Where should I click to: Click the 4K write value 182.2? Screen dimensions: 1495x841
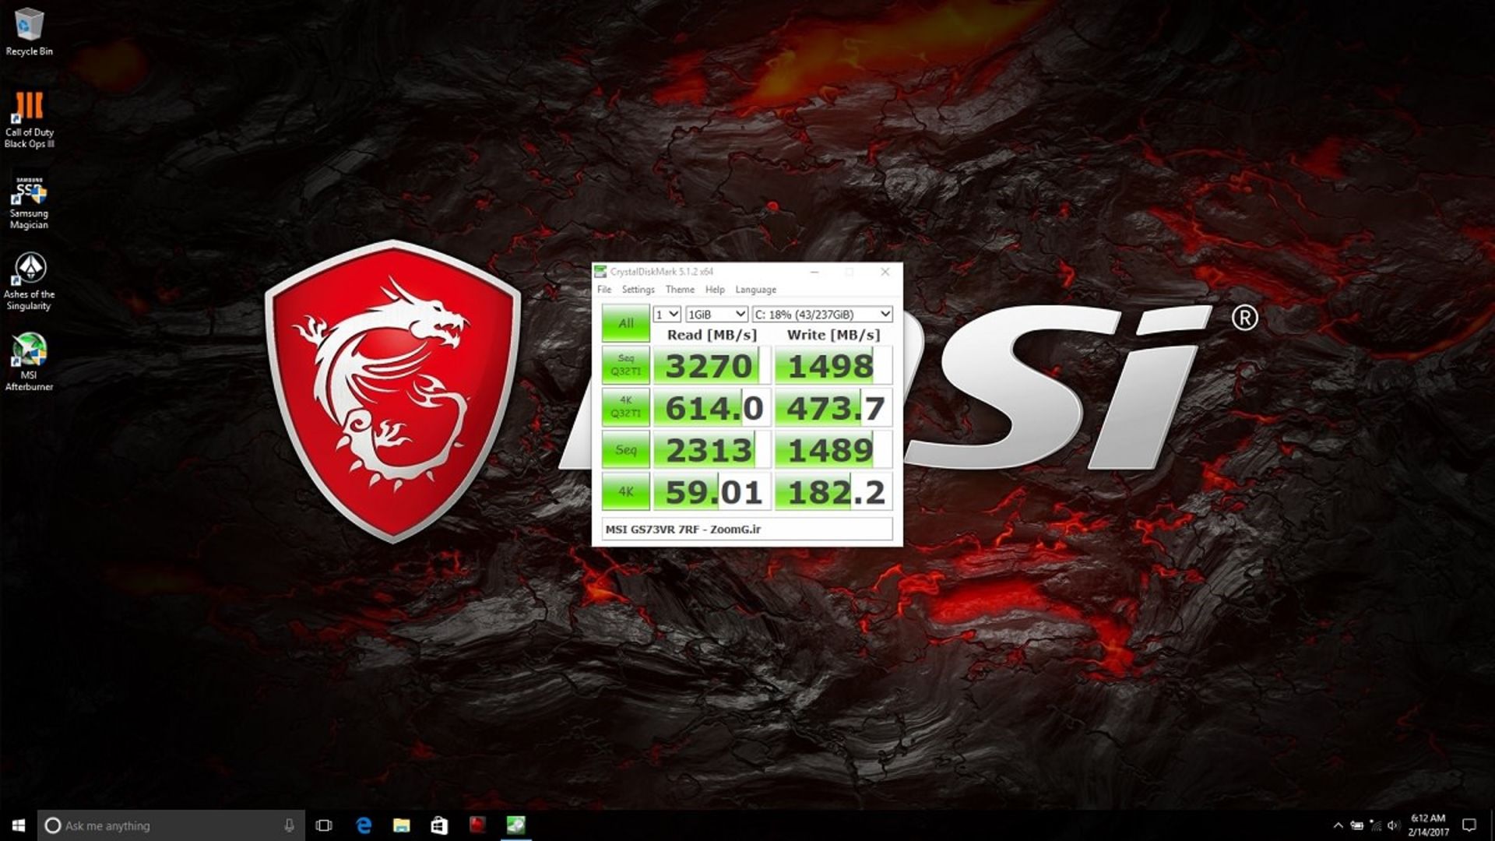coord(833,491)
